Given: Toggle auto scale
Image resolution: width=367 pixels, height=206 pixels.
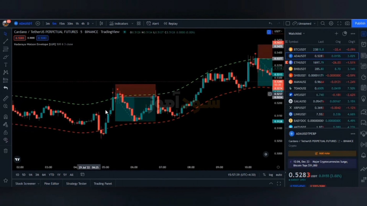Looking at the screenshot, I should point(279,175).
